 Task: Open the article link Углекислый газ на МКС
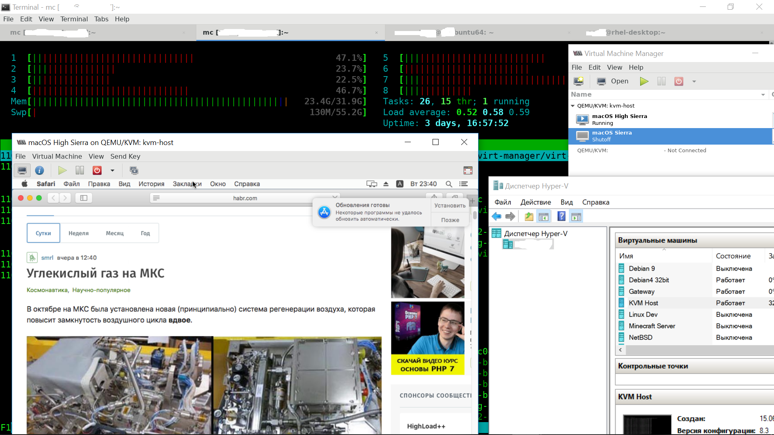click(x=96, y=273)
